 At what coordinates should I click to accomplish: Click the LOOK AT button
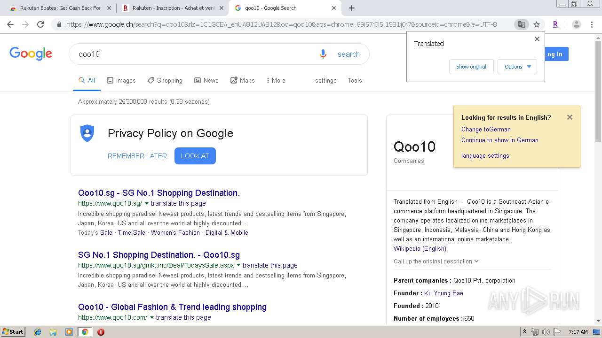coord(195,156)
